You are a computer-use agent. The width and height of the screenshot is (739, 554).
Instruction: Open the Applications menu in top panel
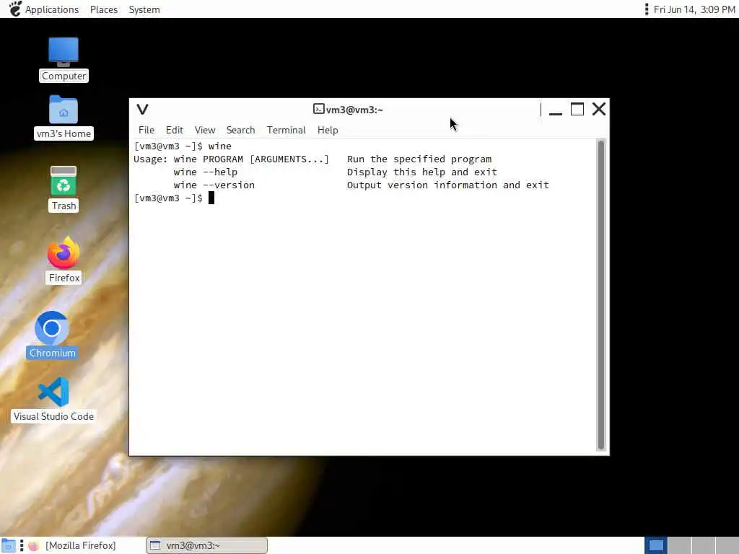[x=52, y=9]
